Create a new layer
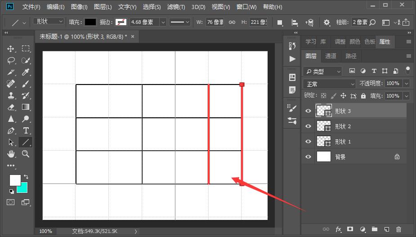 pyautogui.click(x=387, y=229)
